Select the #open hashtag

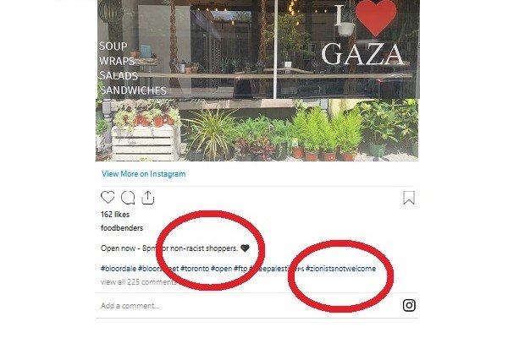221,269
